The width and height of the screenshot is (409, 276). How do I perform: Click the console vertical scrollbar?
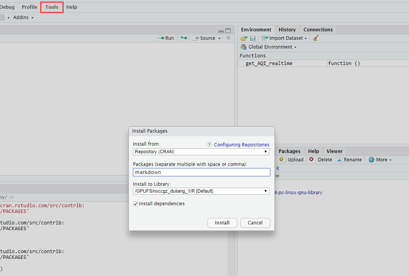pyautogui.click(x=231, y=253)
